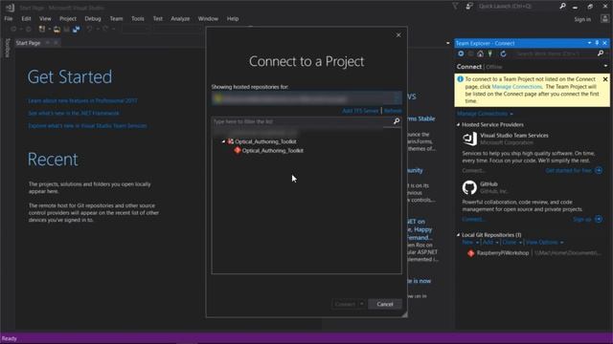Image resolution: width=613 pixels, height=344 pixels.
Task: Click the Save All toolbar icon
Action: [x=77, y=30]
